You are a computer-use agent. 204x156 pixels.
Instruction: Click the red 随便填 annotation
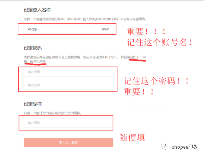pyautogui.click(x=132, y=138)
